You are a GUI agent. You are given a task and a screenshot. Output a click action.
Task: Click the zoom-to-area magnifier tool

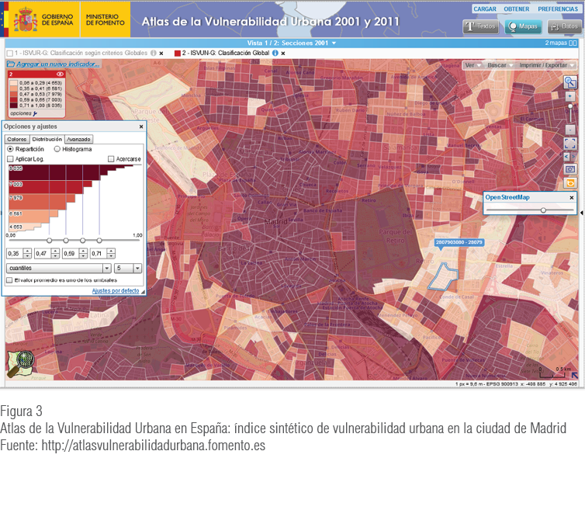pos(570,82)
